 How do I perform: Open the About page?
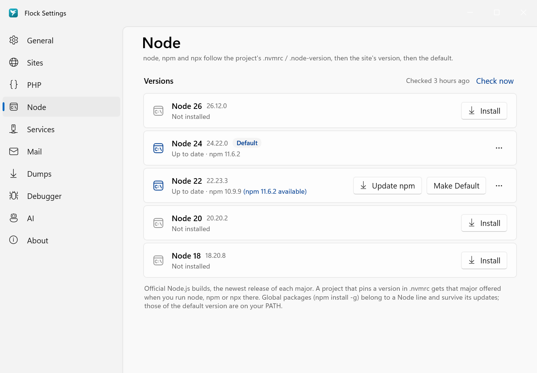[x=62, y=240]
